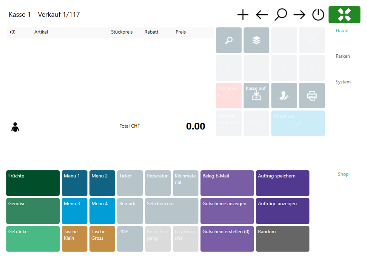Click Auftrag speichern
Viewport: 367px width, 258px height.
click(x=282, y=183)
